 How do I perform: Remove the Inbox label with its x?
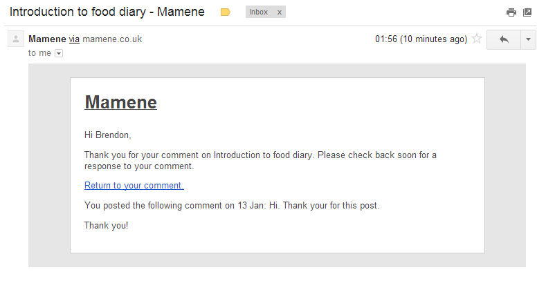(280, 12)
